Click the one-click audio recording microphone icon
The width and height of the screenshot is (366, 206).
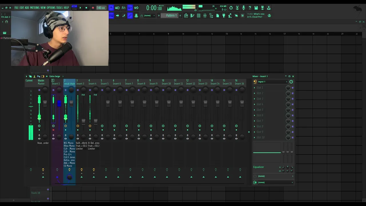[x=243, y=8]
